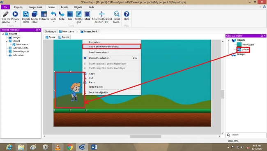
Task: Switch to the Images bank ribbon tab
Action: pyautogui.click(x=35, y=7)
